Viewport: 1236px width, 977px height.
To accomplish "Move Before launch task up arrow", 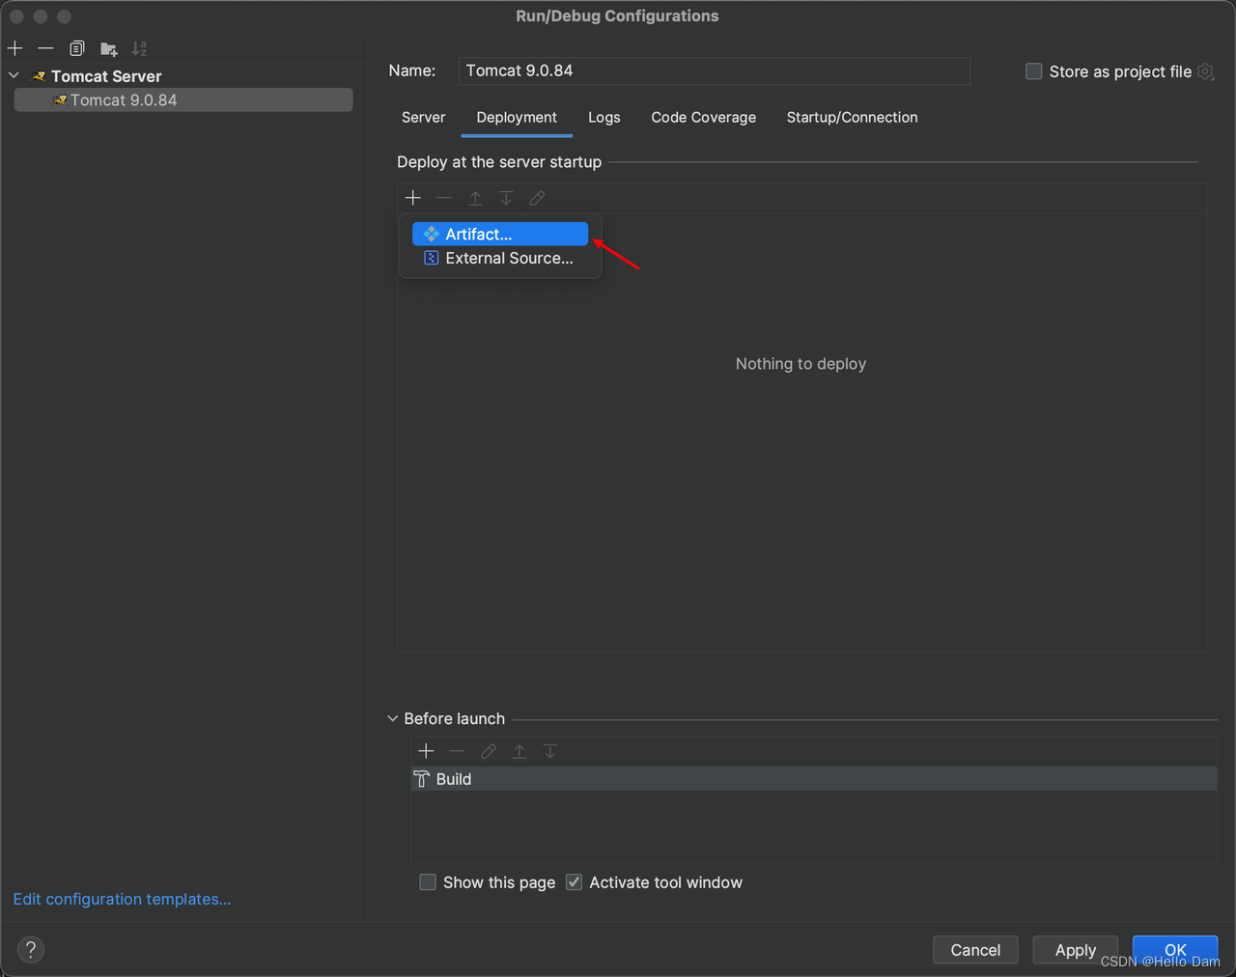I will point(520,751).
